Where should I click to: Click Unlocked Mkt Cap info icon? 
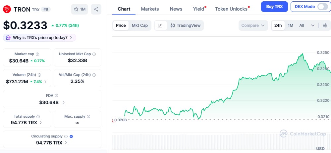click(x=94, y=54)
